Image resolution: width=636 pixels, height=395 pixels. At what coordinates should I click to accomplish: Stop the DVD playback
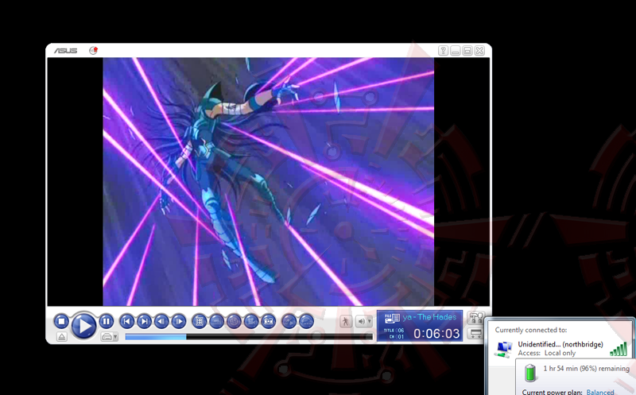(61, 322)
